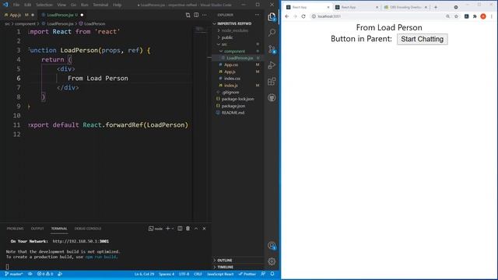The image size is (498, 280).
Task: Open App.css in the Explorer
Action: (x=231, y=65)
